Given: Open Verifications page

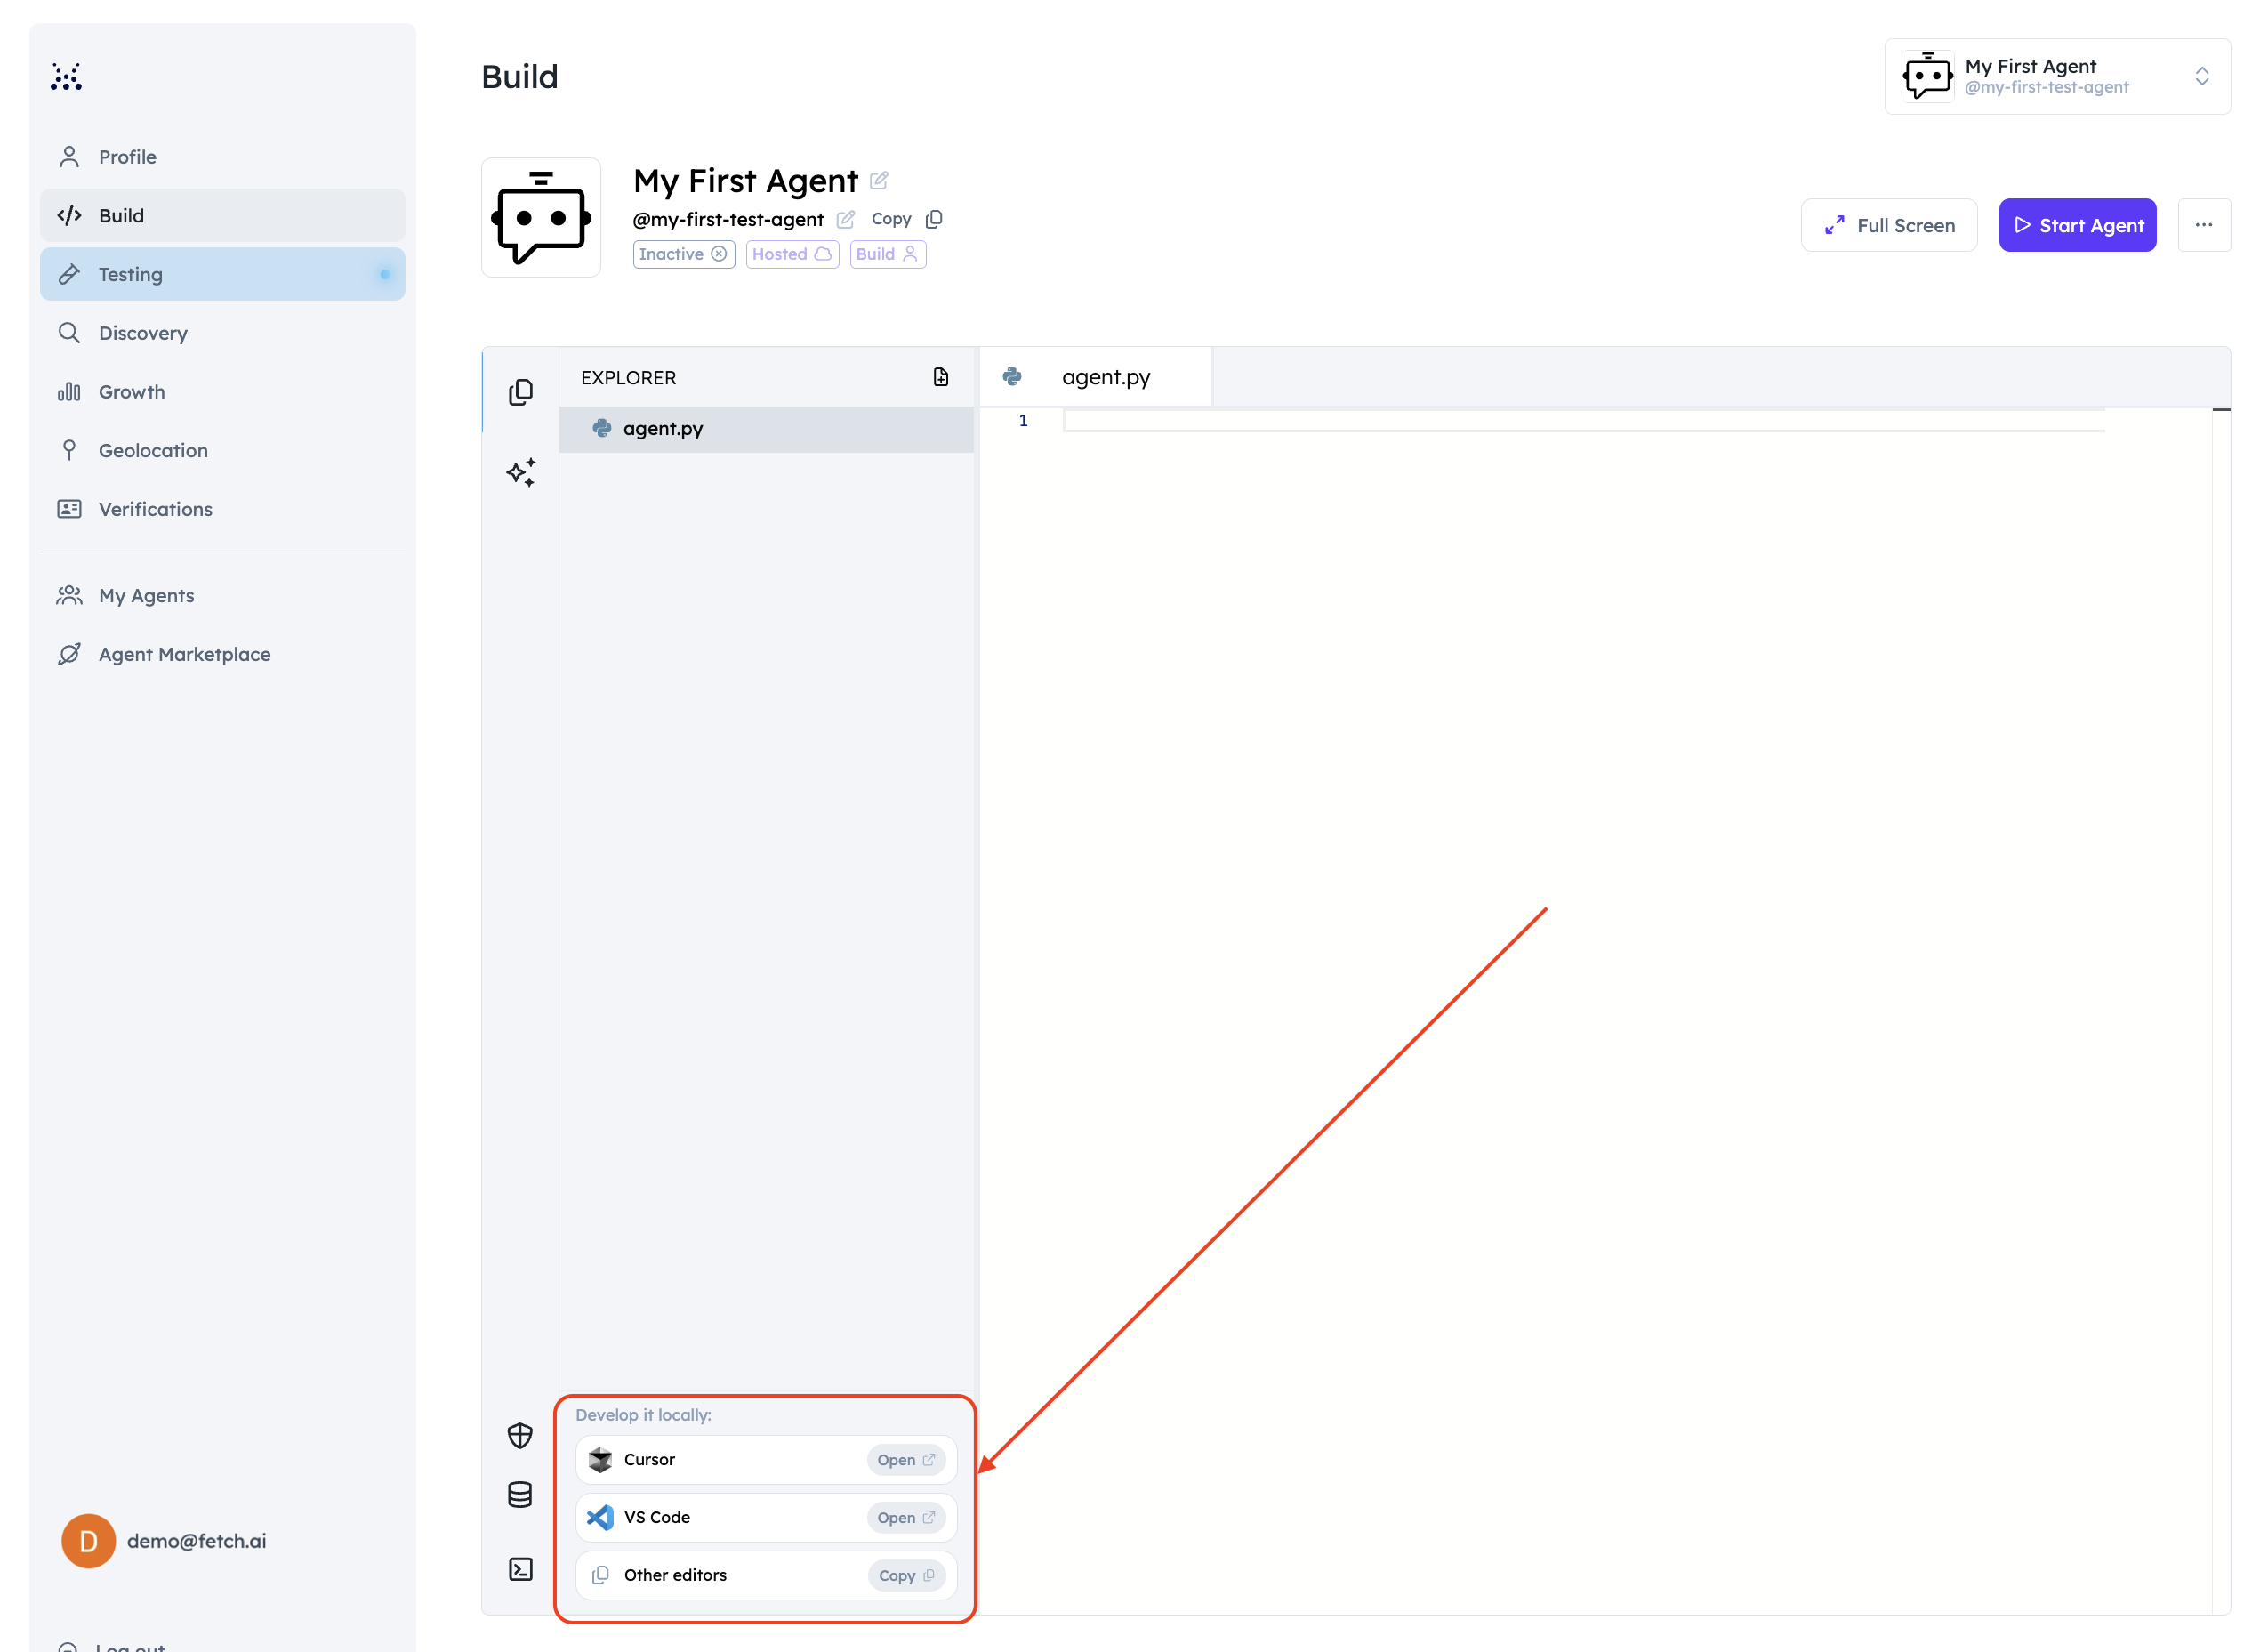Looking at the screenshot, I should pos(222,509).
